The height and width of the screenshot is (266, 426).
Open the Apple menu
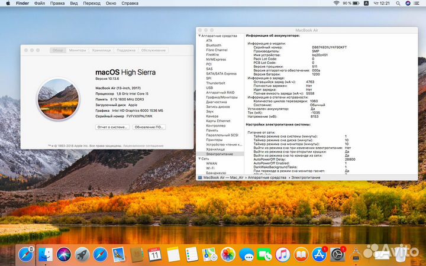point(8,4)
